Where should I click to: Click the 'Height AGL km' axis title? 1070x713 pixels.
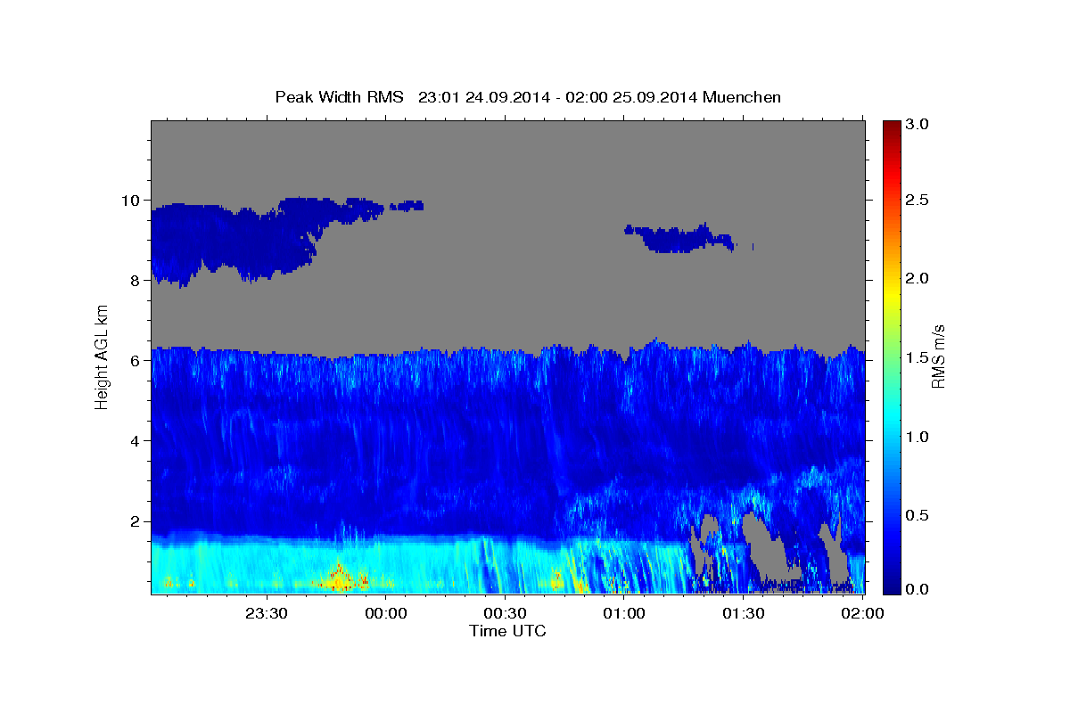(102, 356)
